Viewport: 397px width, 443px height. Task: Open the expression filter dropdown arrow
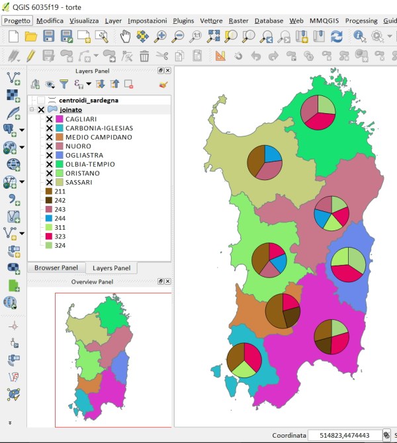click(x=88, y=84)
